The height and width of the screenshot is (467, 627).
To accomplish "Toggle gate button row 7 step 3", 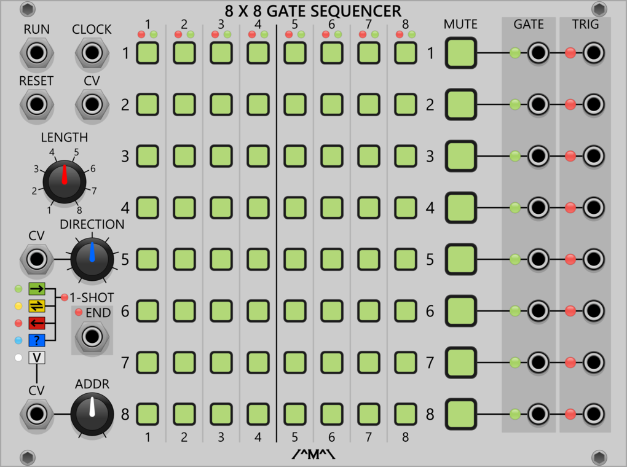I will 221,363.
